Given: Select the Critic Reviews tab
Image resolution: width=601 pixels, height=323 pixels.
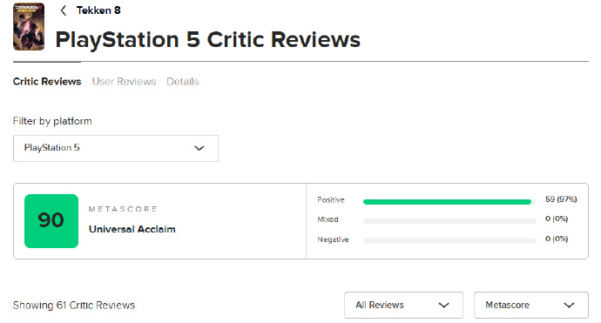Looking at the screenshot, I should (x=47, y=82).
